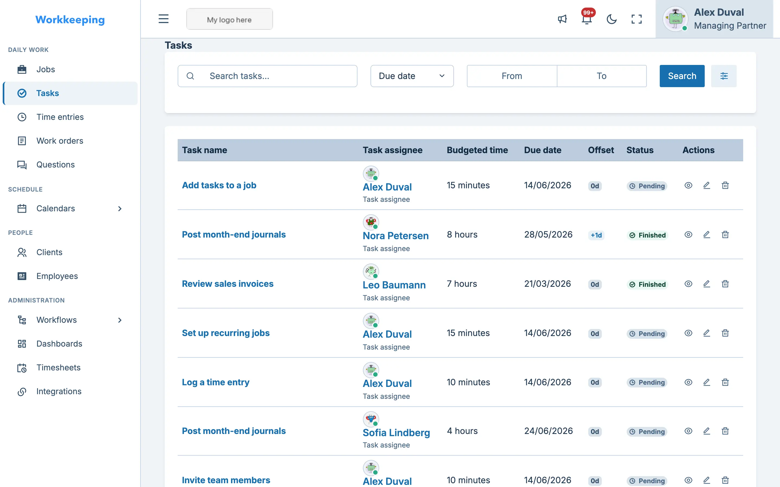Delete Sofia Lindberg's Post month-end journals task
This screenshot has width=780, height=487.
click(x=725, y=431)
